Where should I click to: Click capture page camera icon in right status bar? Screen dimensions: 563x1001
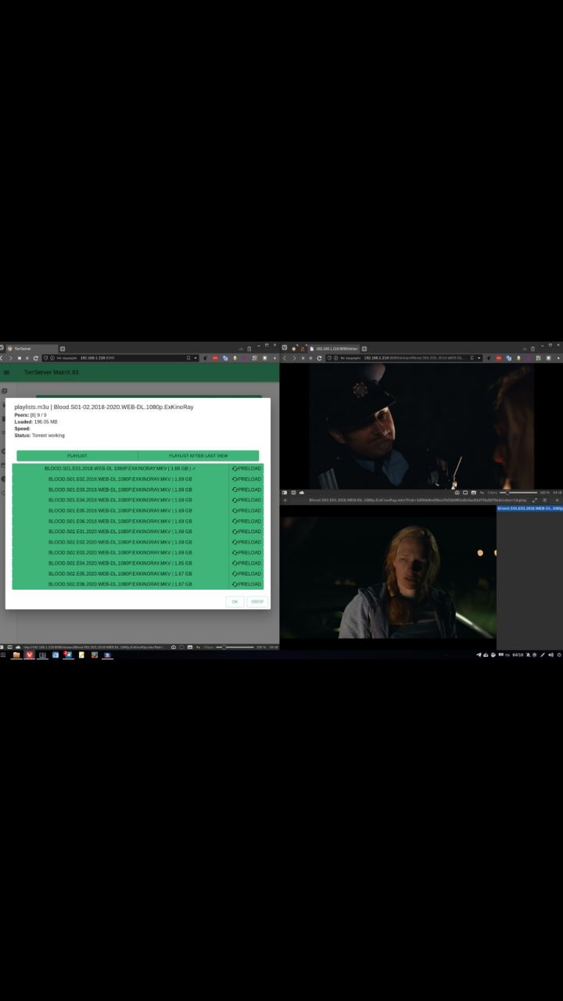[x=457, y=493]
